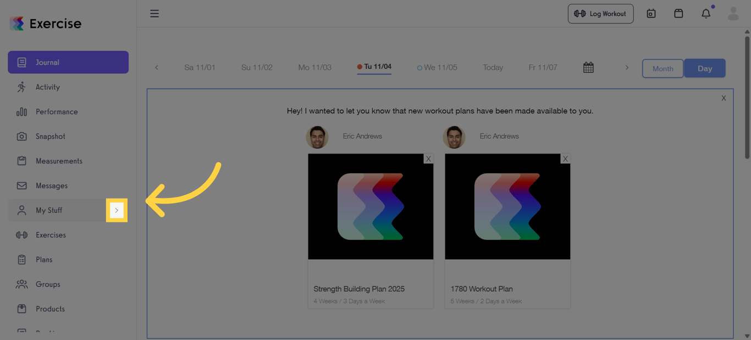Click the My Stuff sidebar item
Screen dimensions: 751x340
coord(68,210)
